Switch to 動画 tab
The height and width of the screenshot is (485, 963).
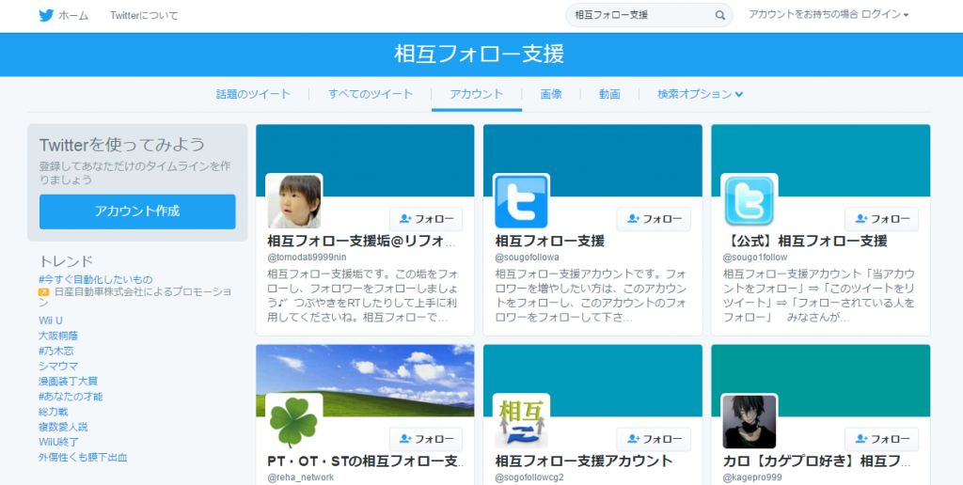click(609, 95)
